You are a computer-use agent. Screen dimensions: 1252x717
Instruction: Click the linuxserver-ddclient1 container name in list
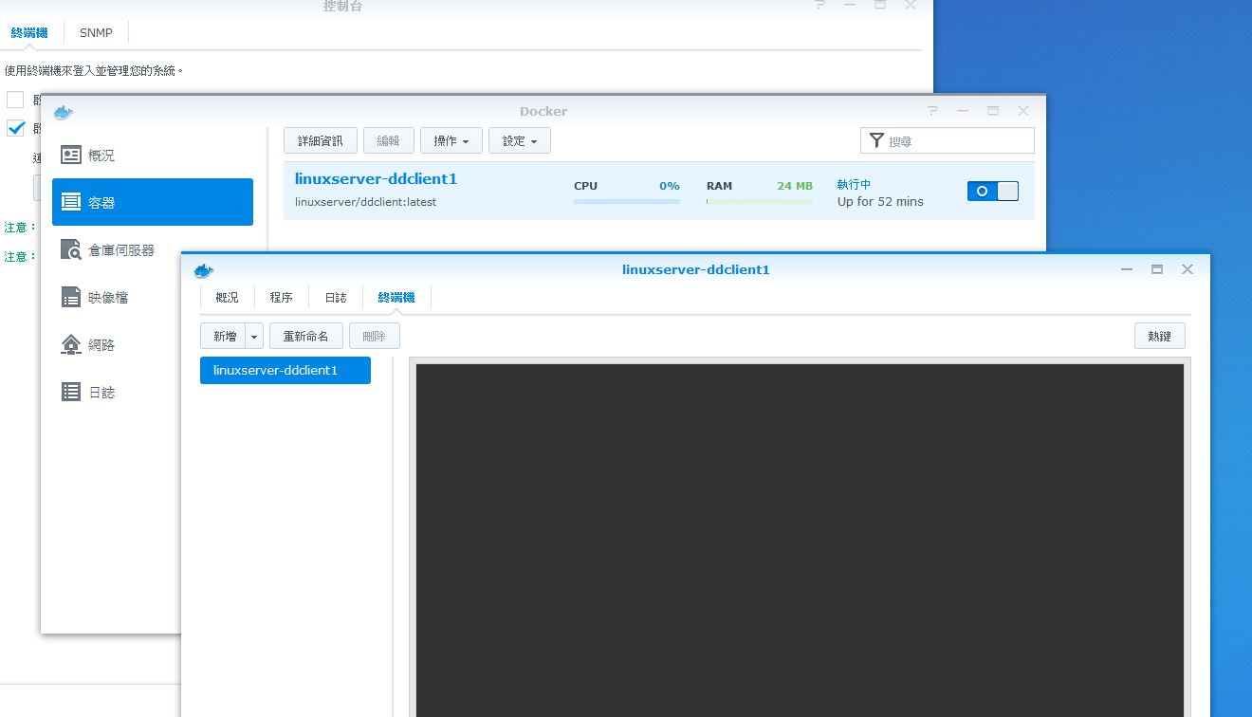coord(376,179)
